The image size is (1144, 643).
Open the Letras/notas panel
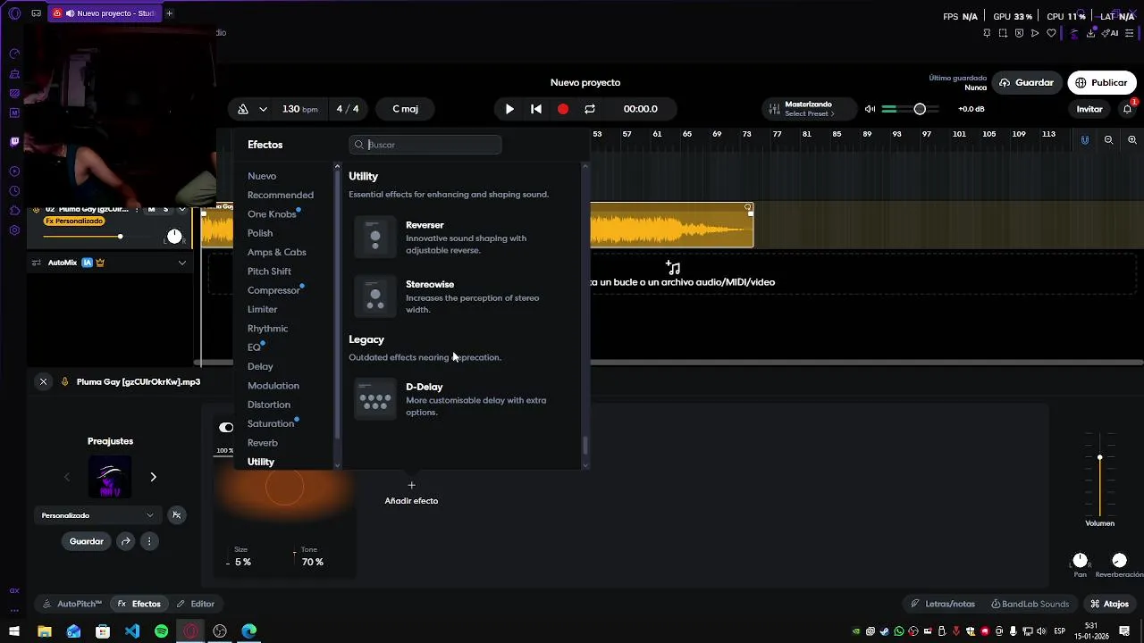tap(943, 604)
